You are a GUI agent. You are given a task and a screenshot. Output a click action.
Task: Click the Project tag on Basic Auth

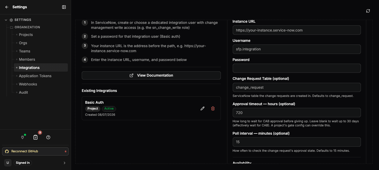pos(93,109)
